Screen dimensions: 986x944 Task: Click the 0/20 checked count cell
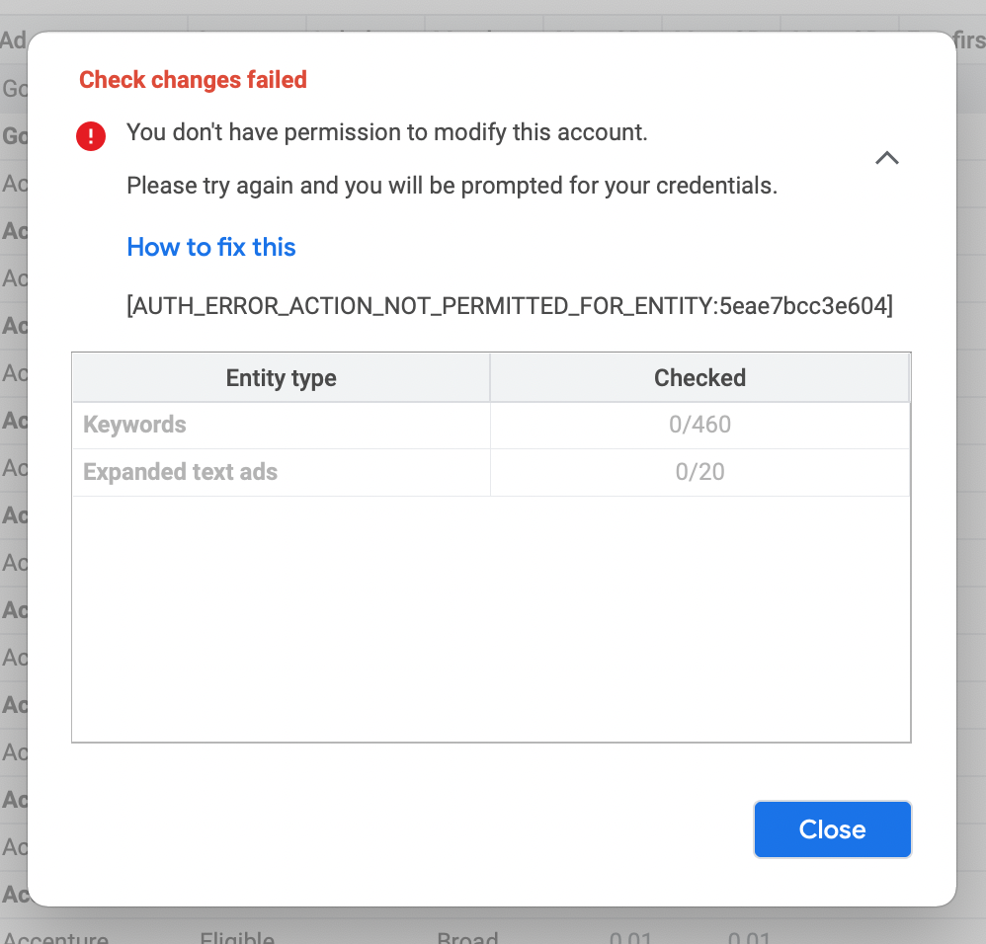pos(699,472)
